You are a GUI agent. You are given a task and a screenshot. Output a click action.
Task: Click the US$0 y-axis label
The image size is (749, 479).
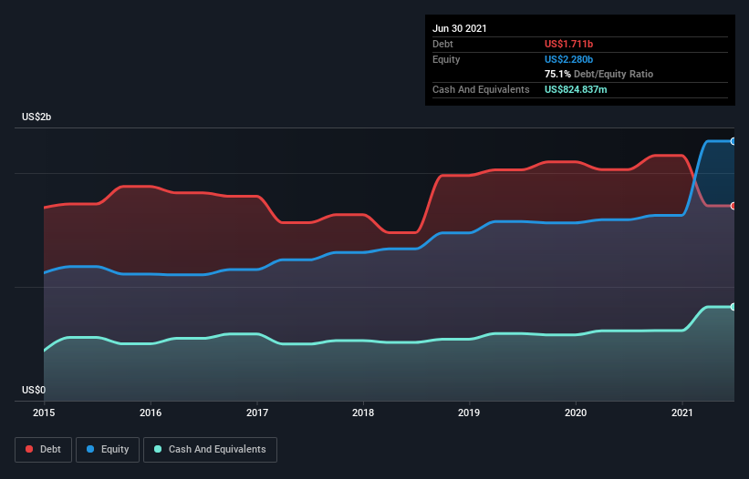click(34, 390)
